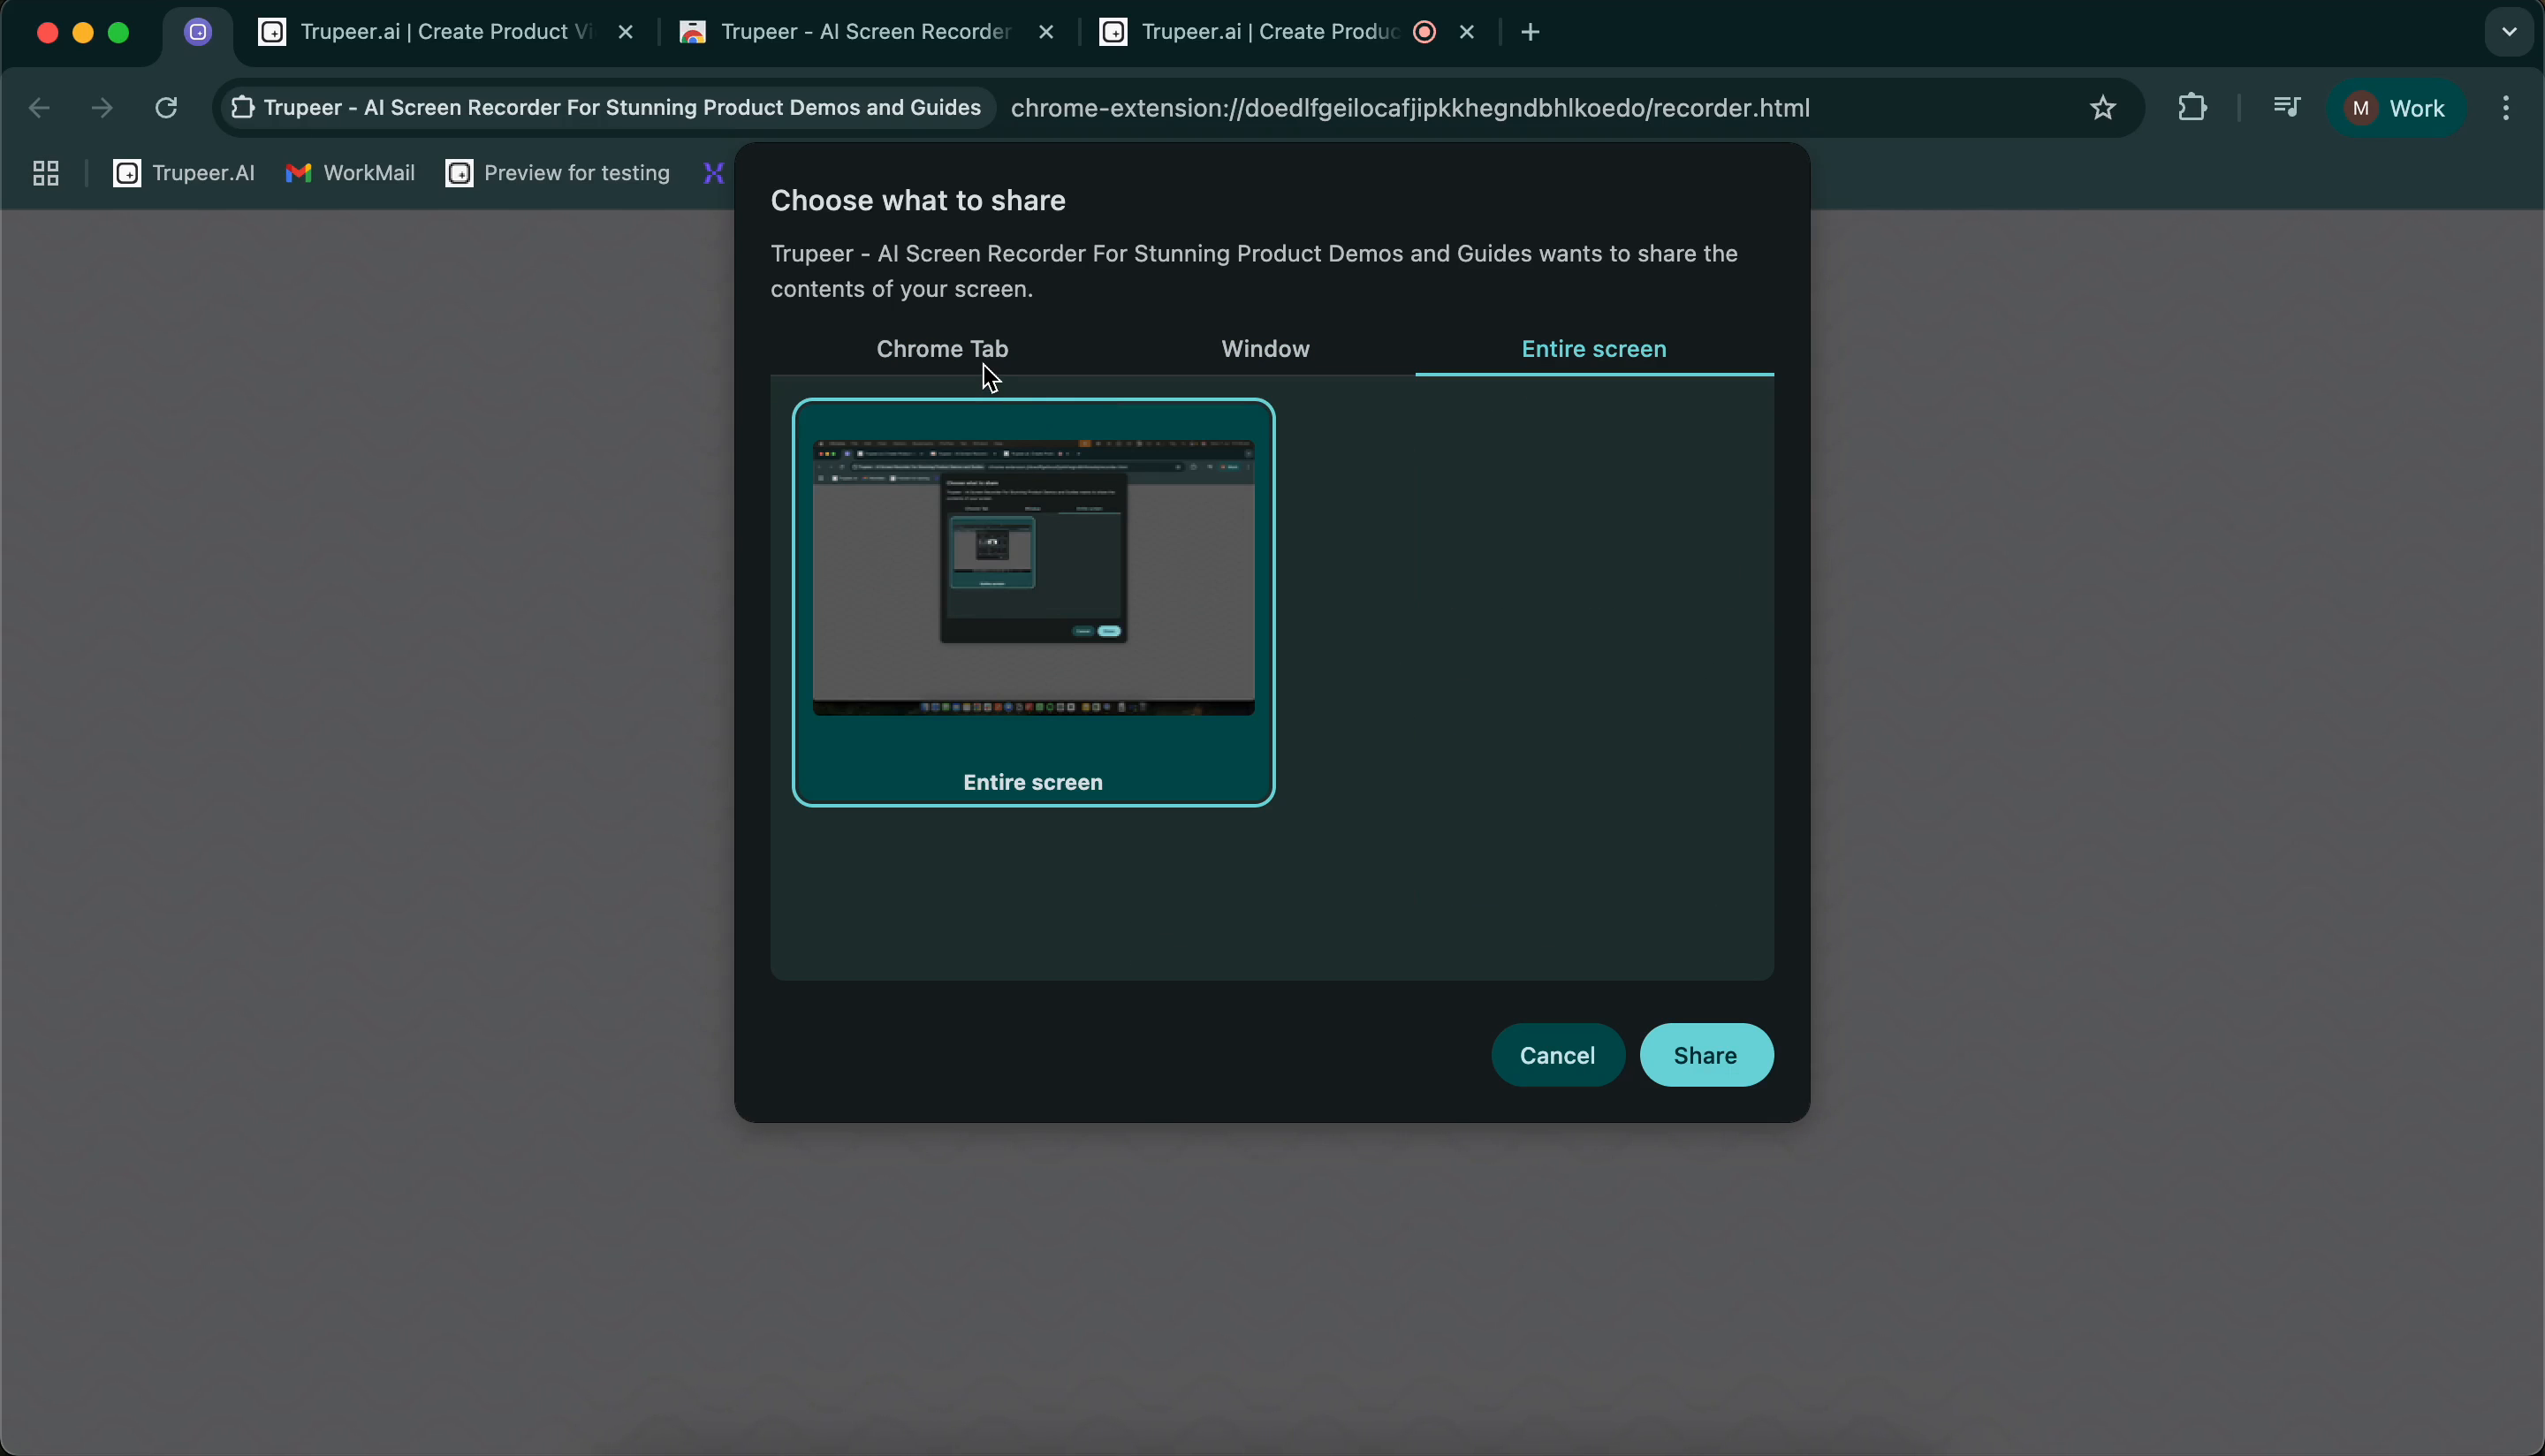Reload the current page
This screenshot has height=1456, width=2545.
point(166,108)
